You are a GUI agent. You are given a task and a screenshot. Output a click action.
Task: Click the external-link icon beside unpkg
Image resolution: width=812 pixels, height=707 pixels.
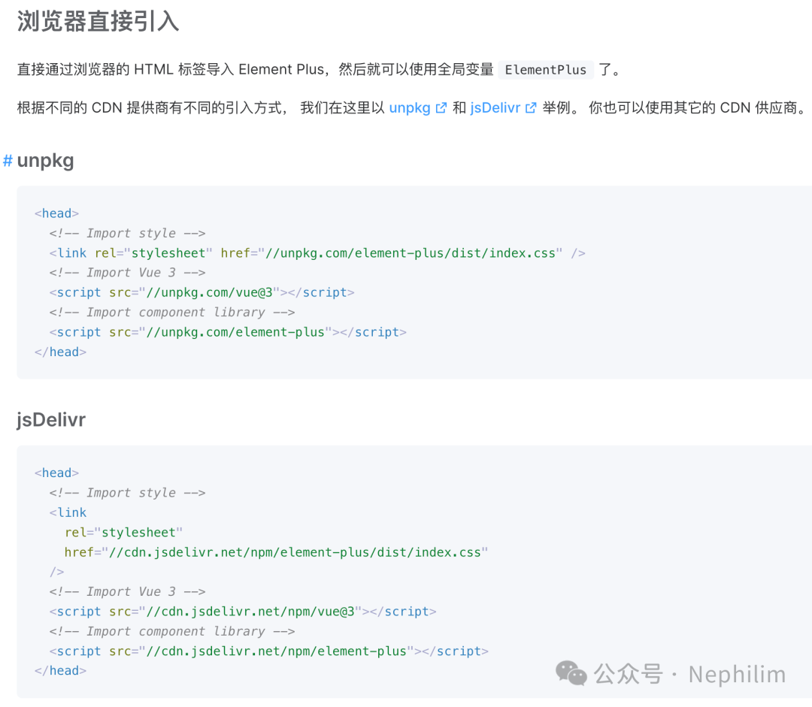pyautogui.click(x=441, y=108)
